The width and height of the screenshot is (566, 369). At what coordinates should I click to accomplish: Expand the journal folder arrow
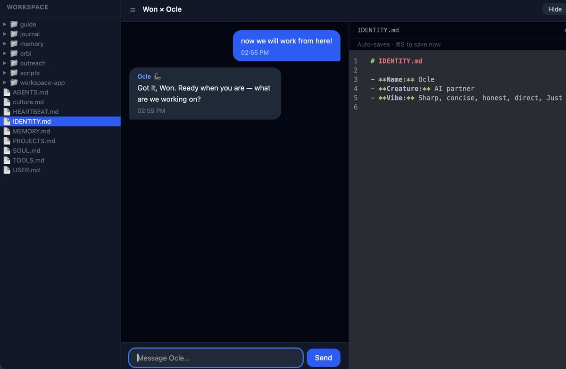5,34
